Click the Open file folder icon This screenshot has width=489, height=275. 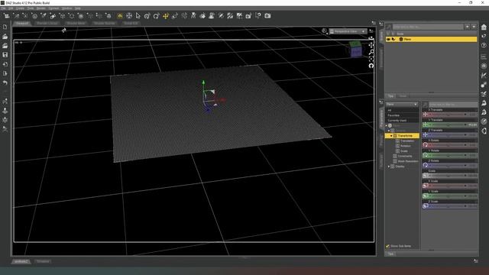[5, 37]
